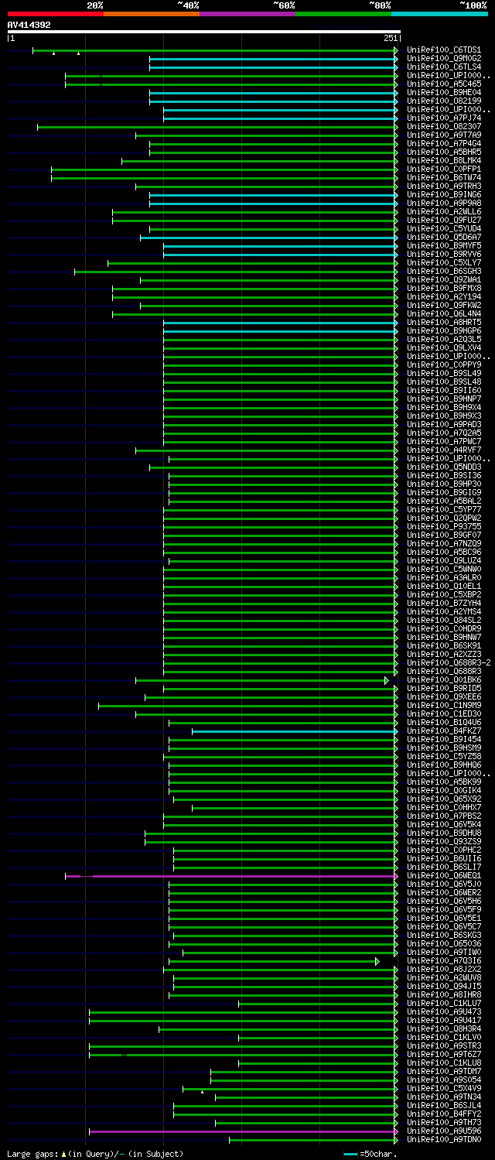Click the cyan alignment bar for B4FKZ7

click(x=294, y=731)
